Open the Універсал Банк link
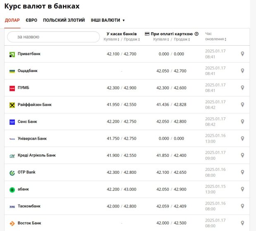256x231 pixels. tap(32, 138)
